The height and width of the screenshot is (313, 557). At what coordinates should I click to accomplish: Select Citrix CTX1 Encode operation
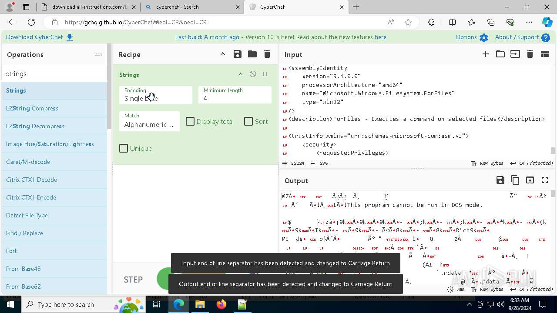tap(54, 197)
